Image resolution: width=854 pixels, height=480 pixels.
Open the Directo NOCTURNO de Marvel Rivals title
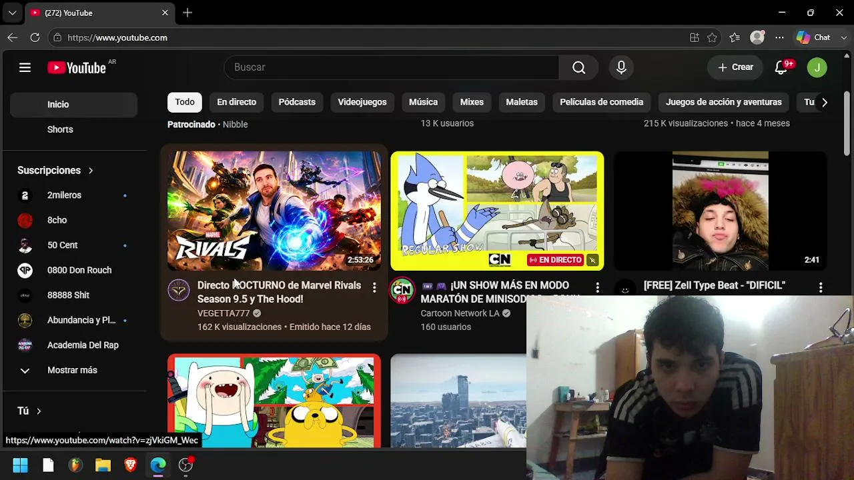point(279,292)
